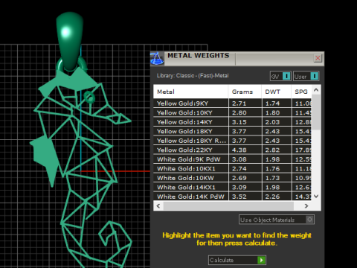Toggle the User library switch
357x268 pixels.
point(306,76)
